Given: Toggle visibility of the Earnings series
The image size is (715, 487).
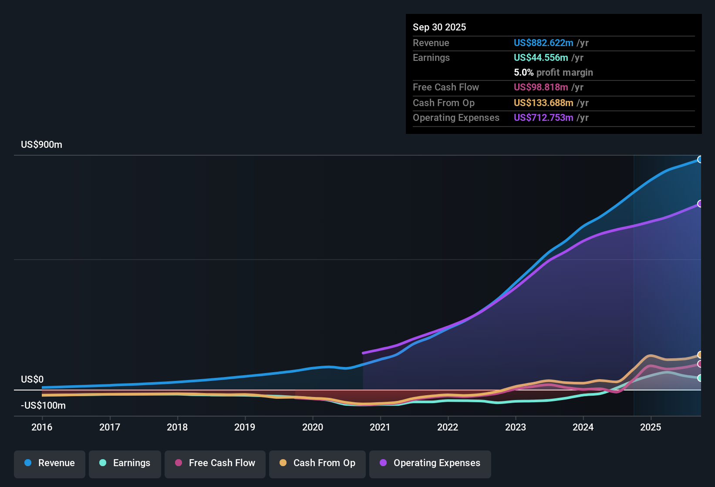Looking at the screenshot, I should tap(125, 463).
